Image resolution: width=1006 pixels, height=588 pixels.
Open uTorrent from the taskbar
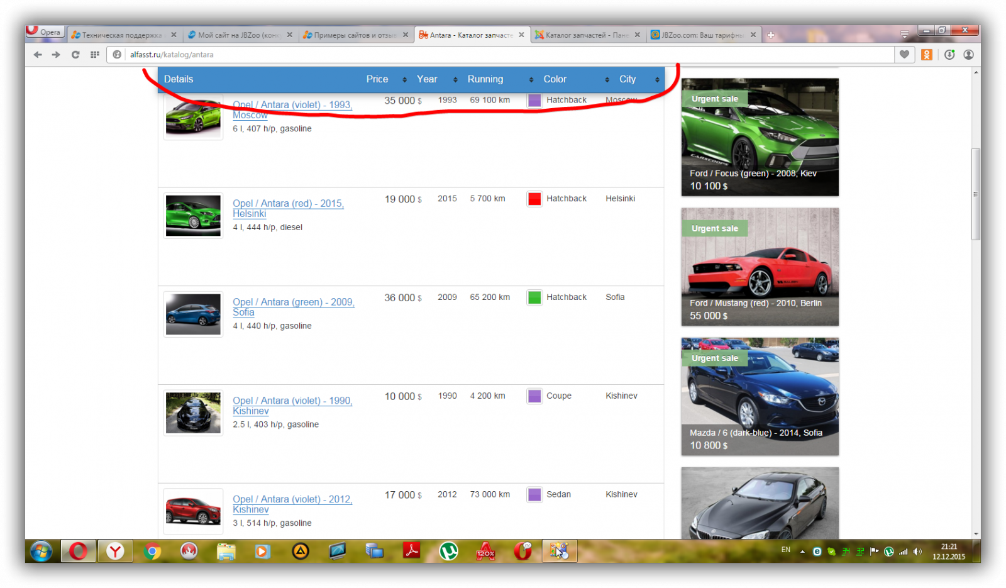(x=448, y=552)
